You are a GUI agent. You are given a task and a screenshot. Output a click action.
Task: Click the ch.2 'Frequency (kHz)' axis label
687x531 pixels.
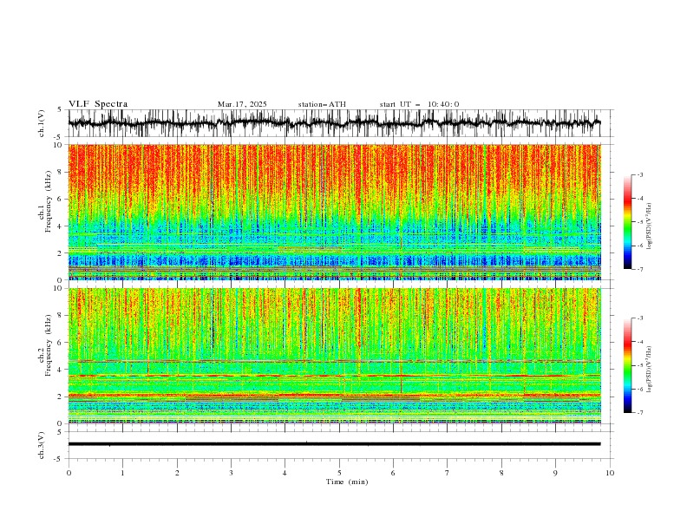click(x=48, y=344)
